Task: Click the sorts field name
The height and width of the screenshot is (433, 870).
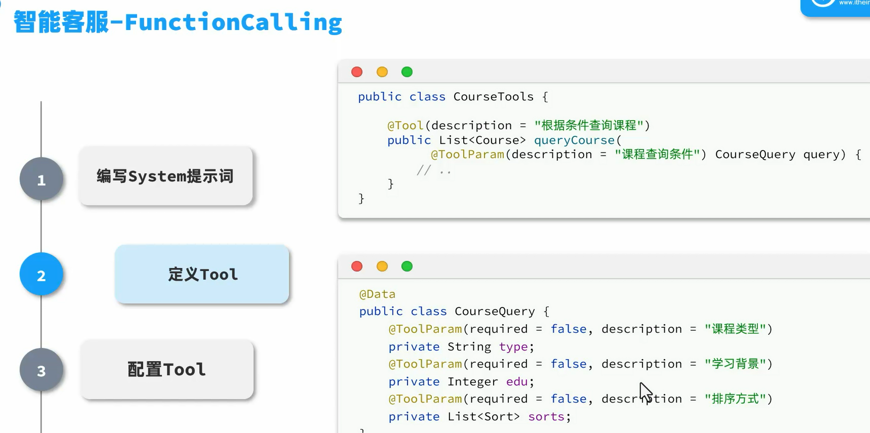Action: coord(546,417)
